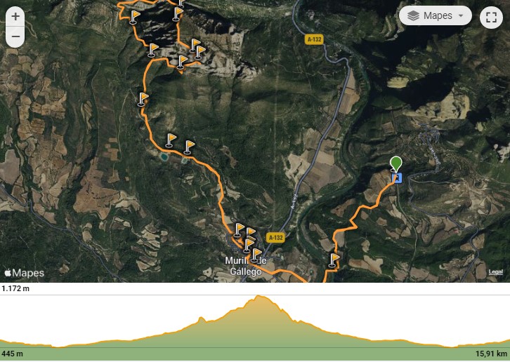Click the upper A-132 road badge
The image size is (510, 362).
pyautogui.click(x=314, y=40)
